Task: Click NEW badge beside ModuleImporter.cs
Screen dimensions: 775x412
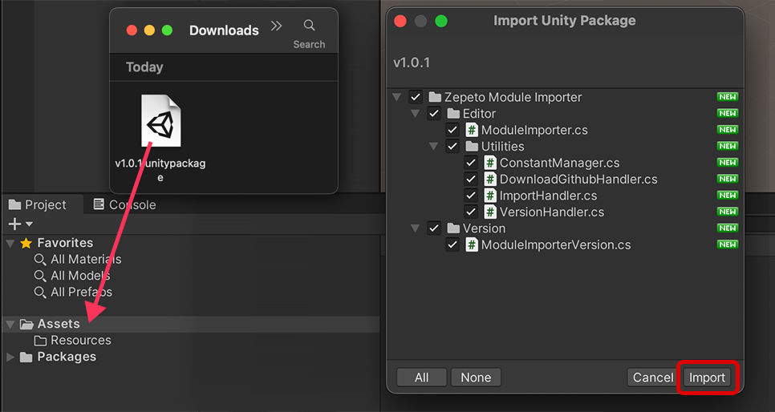Action: click(x=728, y=130)
